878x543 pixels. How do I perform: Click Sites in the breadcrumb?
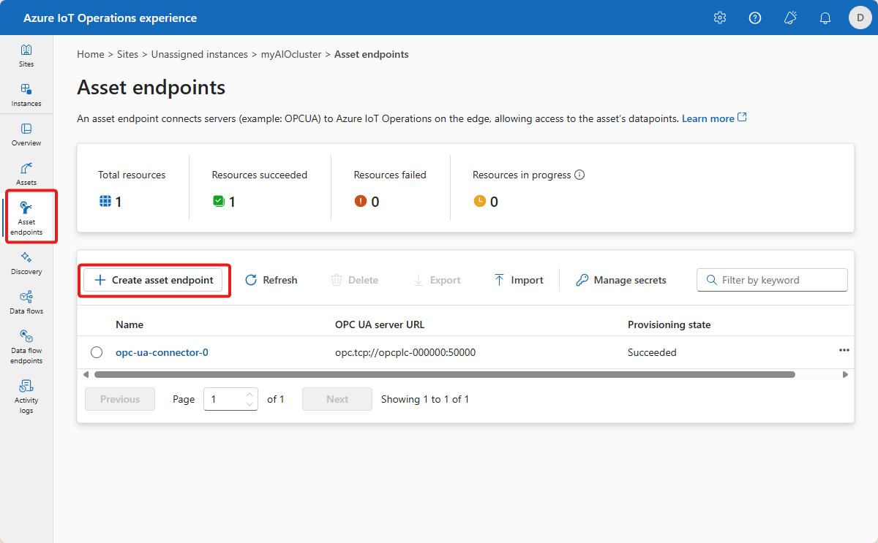click(127, 54)
